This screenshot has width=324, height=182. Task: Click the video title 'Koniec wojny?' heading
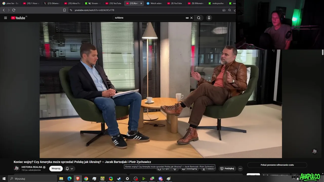(82, 162)
